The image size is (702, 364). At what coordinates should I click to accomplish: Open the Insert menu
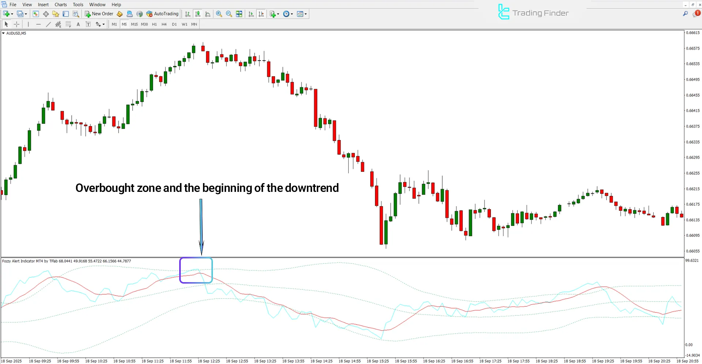point(43,4)
